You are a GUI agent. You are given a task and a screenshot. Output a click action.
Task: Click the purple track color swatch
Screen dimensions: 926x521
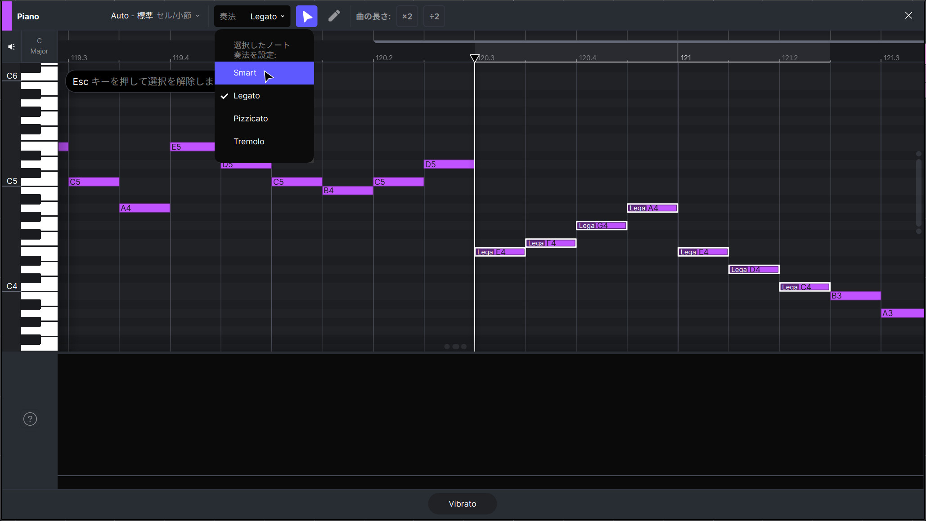coord(7,16)
